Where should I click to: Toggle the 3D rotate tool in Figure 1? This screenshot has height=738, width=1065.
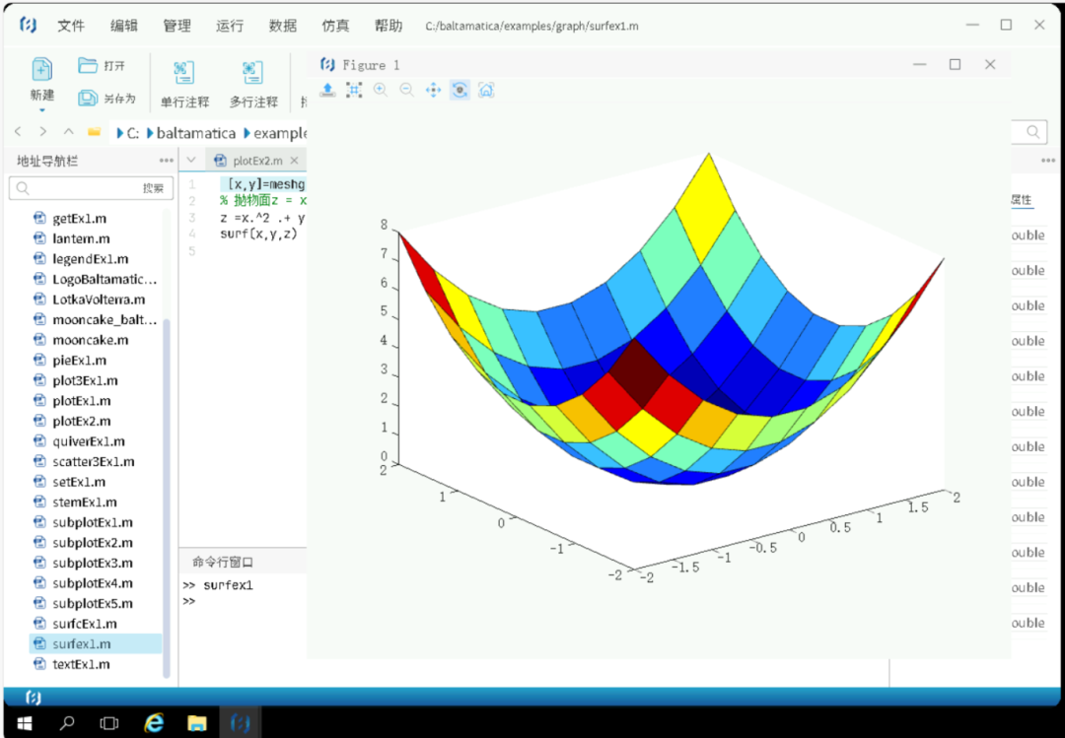click(x=460, y=91)
